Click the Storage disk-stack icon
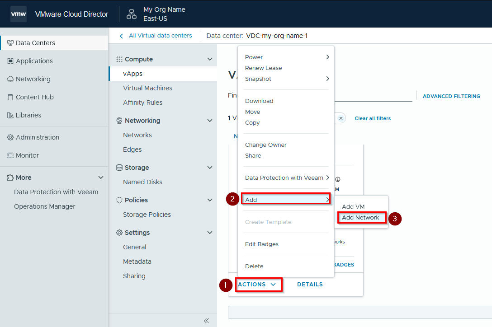This screenshot has width=492, height=327. point(119,168)
